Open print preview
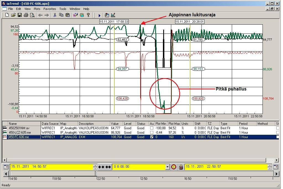Screen dimensions: 283x189 point(32,15)
